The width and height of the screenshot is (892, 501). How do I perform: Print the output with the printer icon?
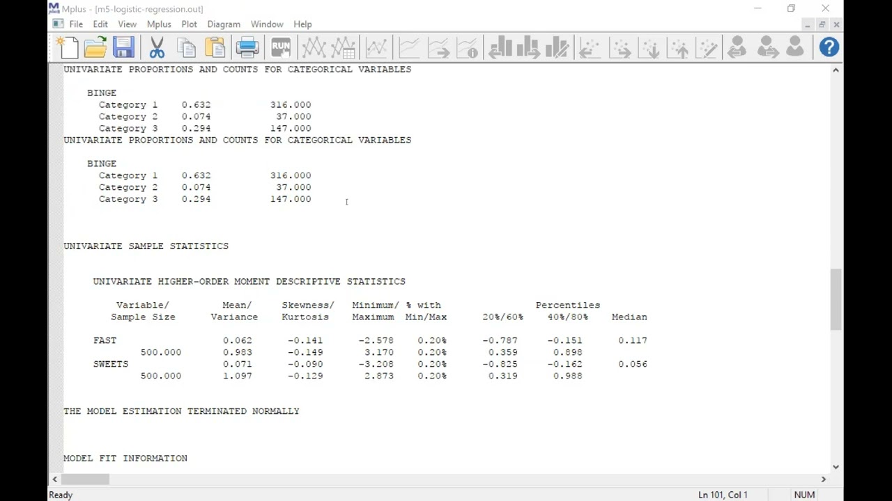coord(247,47)
